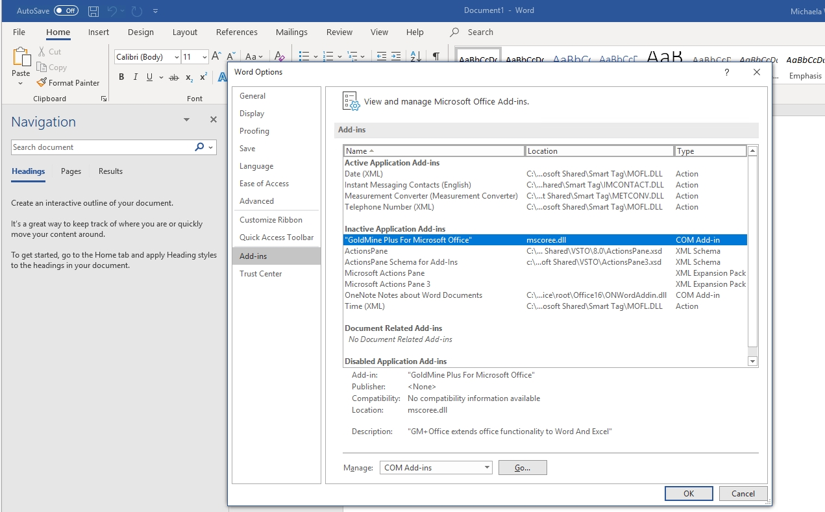Viewport: 825px width, 512px height.
Task: Click the Format Painter brush icon
Action: 42,83
